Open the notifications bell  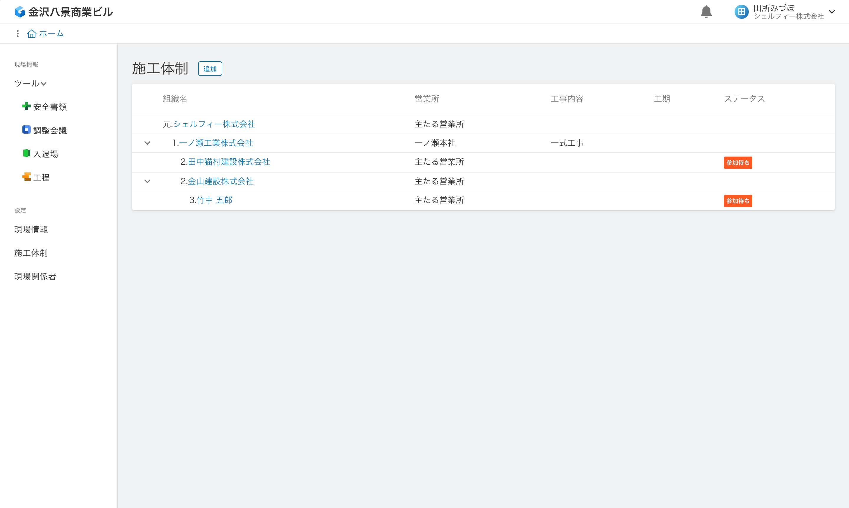pyautogui.click(x=706, y=12)
